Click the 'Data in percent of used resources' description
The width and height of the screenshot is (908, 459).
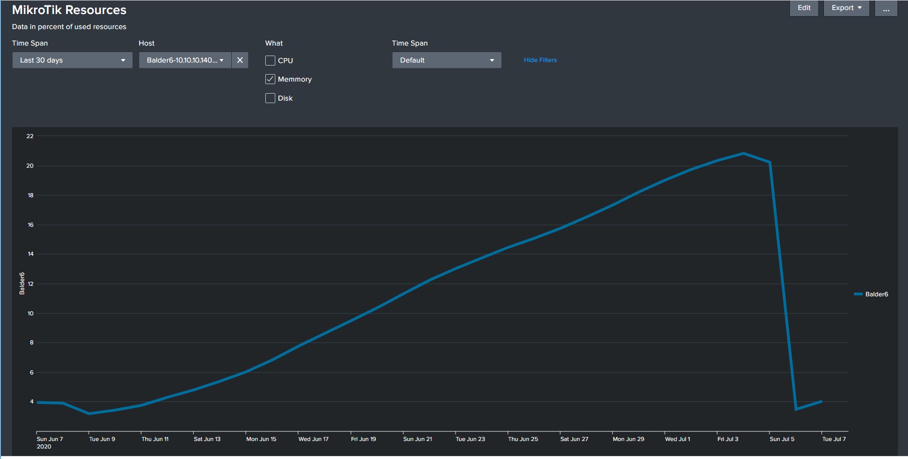[69, 27]
